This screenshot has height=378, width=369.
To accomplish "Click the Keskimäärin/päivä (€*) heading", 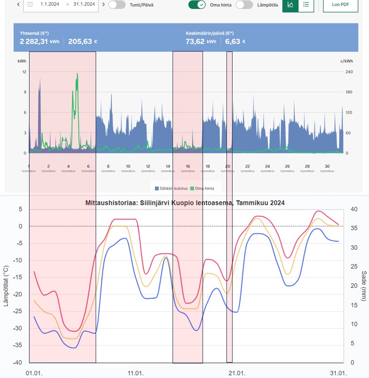I will (x=210, y=33).
